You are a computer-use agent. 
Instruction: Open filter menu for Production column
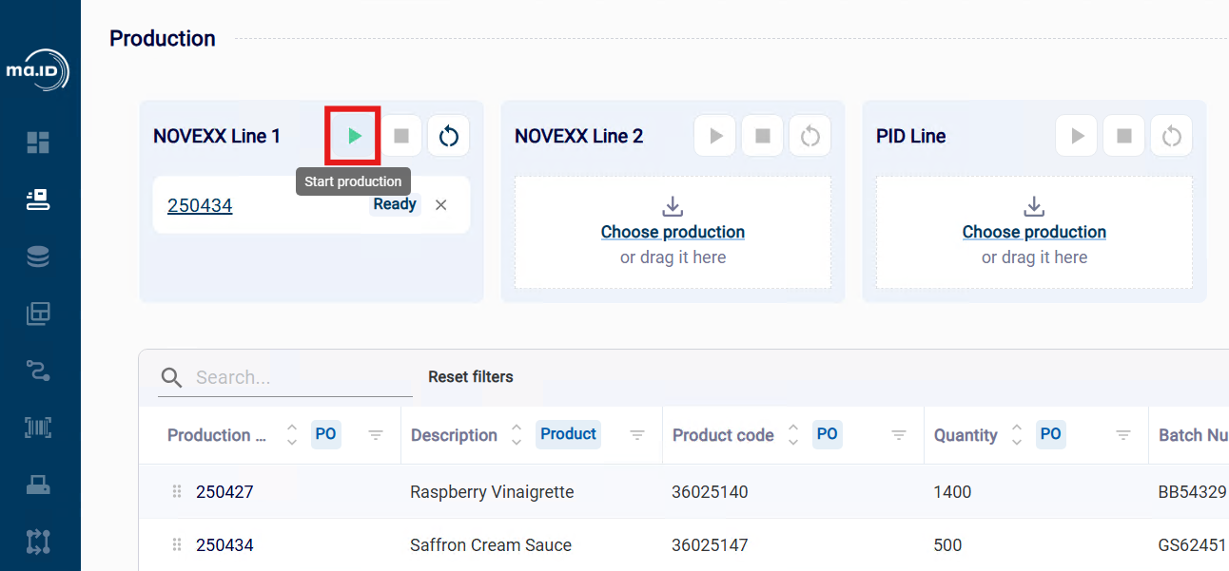tap(376, 435)
